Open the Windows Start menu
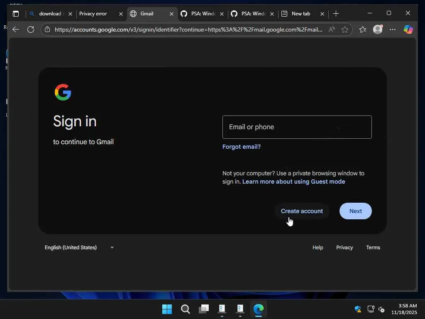 coord(167,309)
